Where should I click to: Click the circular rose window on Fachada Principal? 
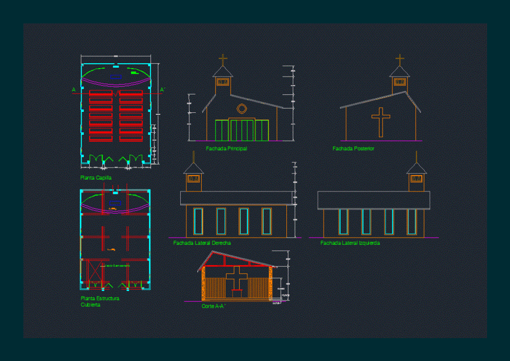click(x=242, y=108)
